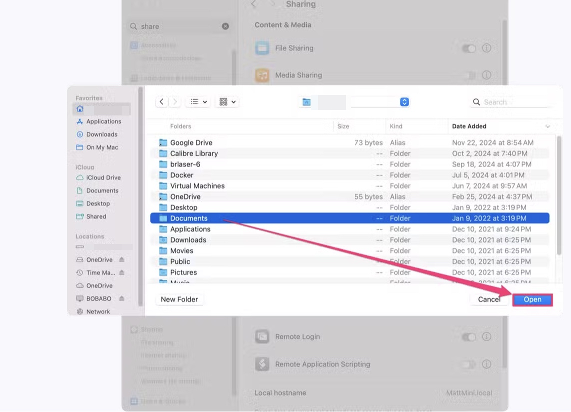571x412 pixels.
Task: Select the Desktop folder icon in list
Action: [x=163, y=207]
